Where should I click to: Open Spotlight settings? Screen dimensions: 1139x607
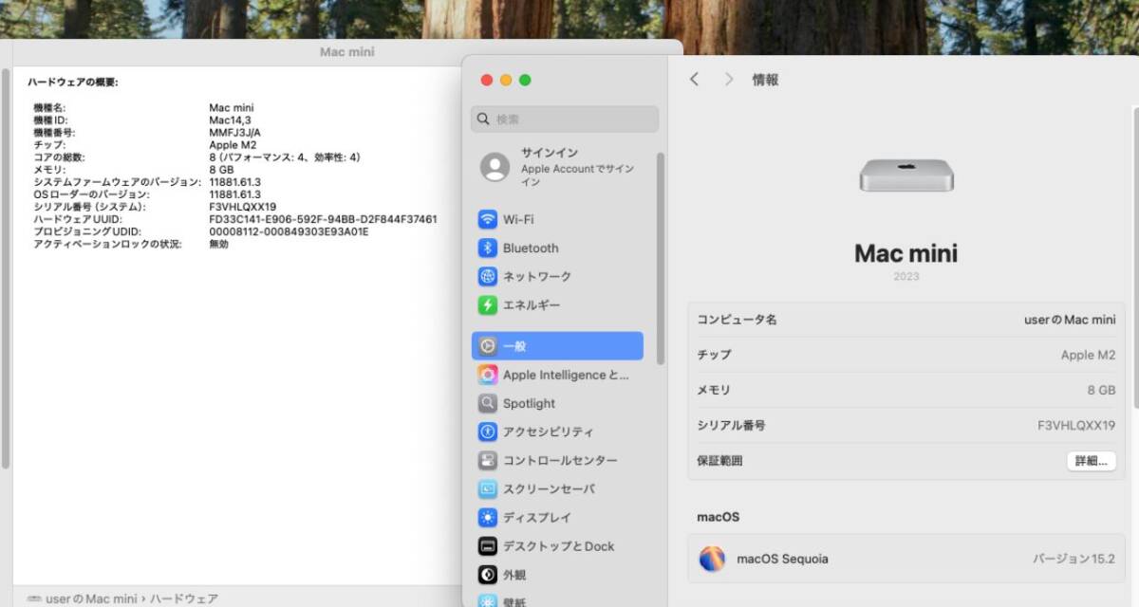529,403
